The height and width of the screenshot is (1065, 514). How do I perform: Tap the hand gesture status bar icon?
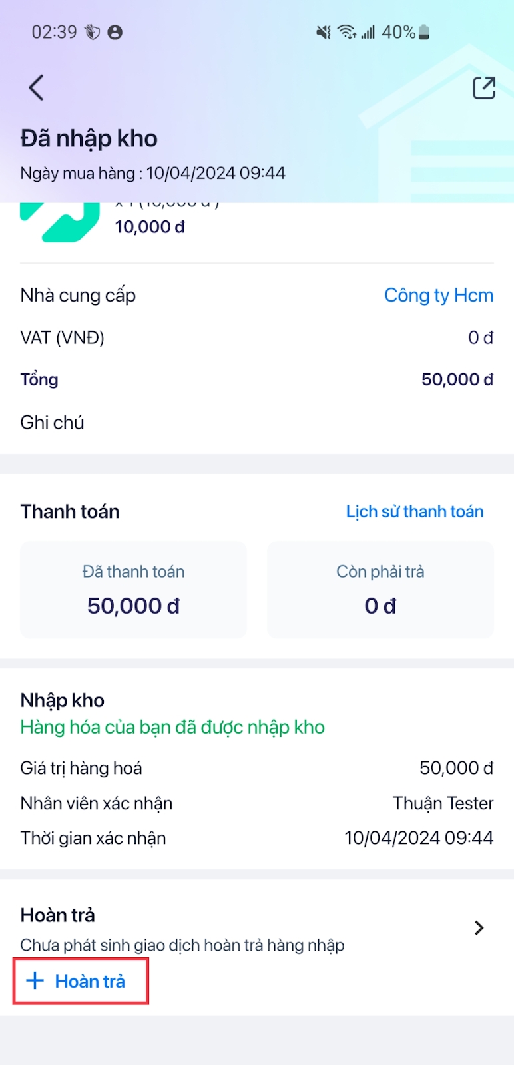pyautogui.click(x=93, y=32)
